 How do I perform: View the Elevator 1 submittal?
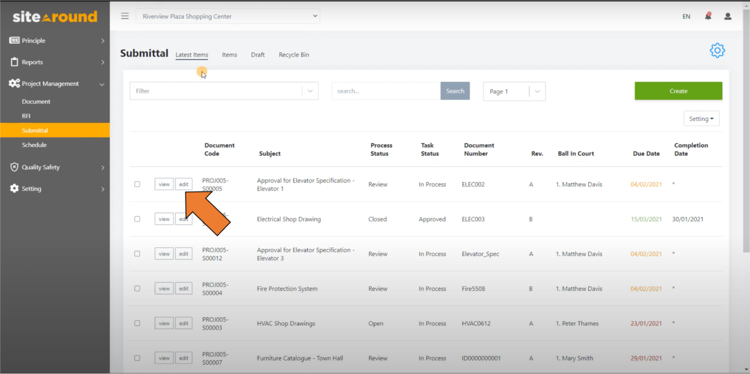tap(164, 184)
